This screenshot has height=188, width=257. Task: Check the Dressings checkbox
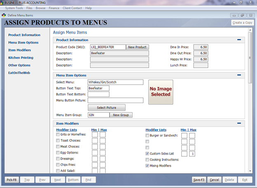[x=58, y=159]
